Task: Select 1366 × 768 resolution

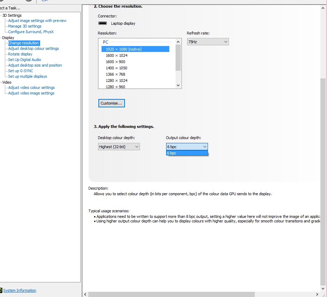Action: point(115,74)
